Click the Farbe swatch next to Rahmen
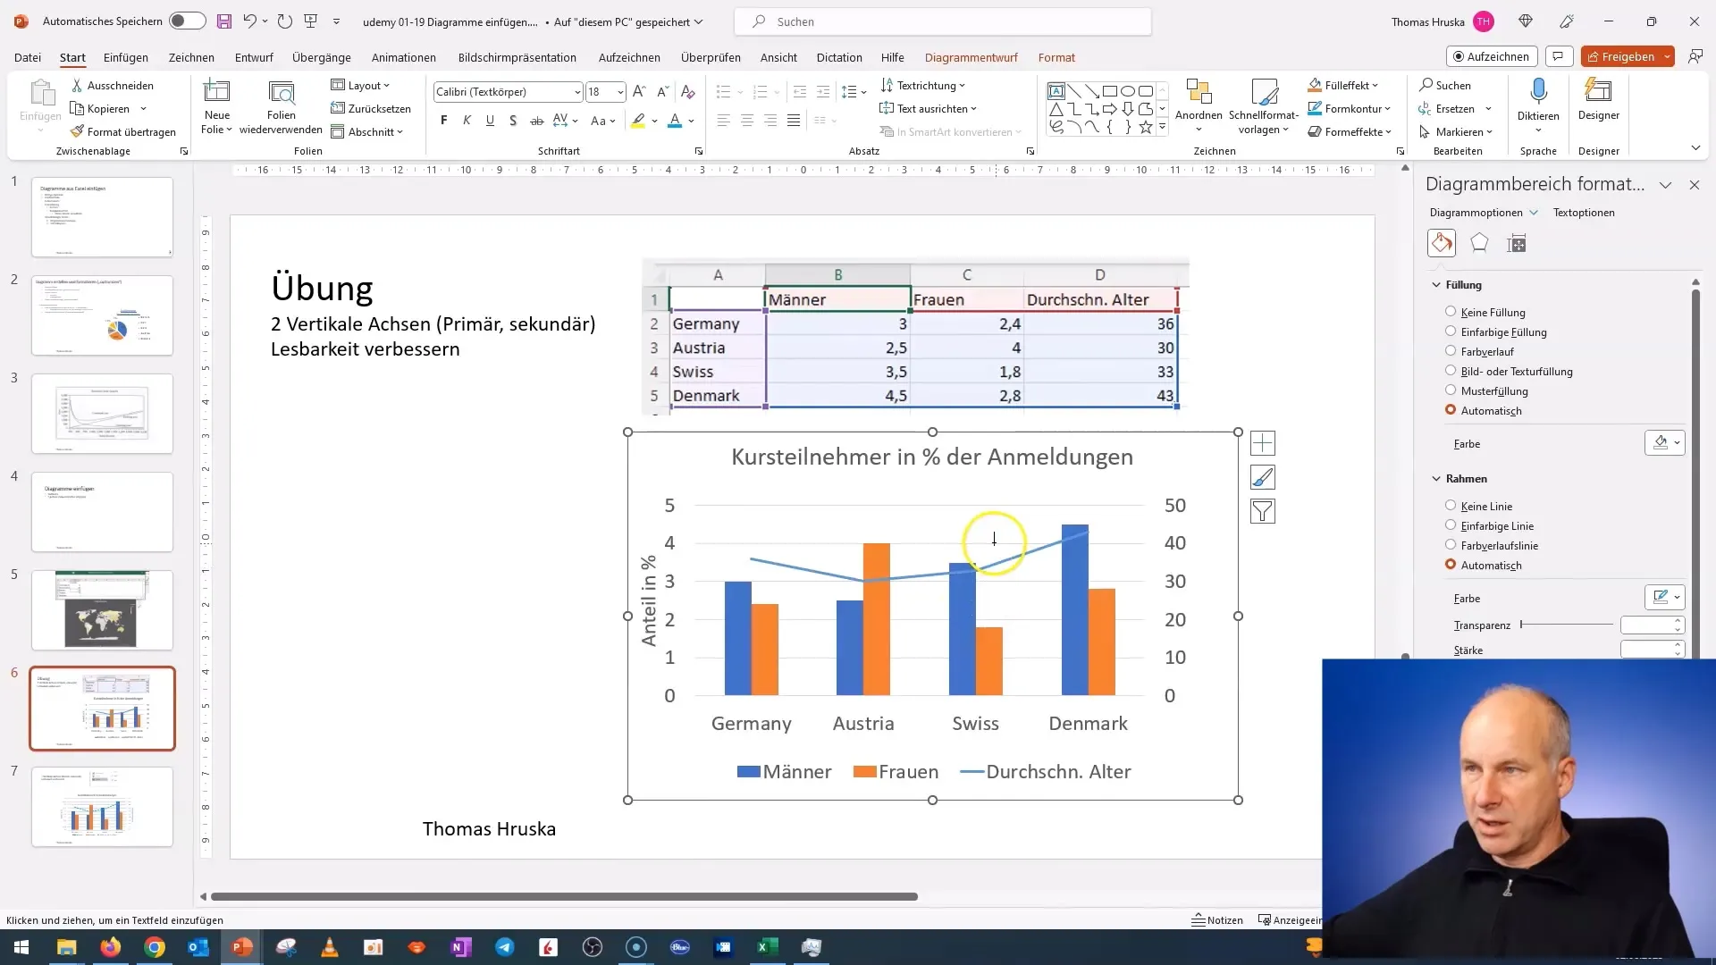Viewport: 1716px width, 965px height. (1663, 598)
